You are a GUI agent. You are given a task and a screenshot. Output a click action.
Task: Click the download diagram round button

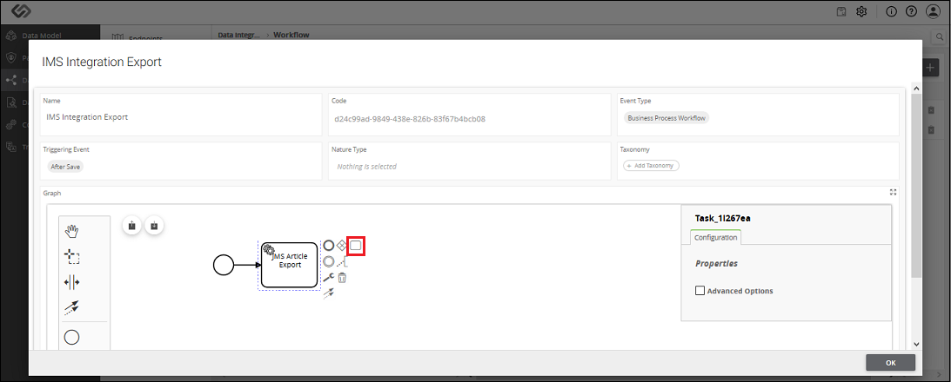(154, 225)
